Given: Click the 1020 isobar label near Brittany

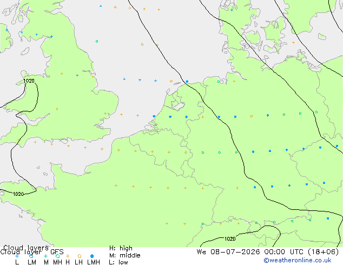Looking at the screenshot, I should [18, 194].
